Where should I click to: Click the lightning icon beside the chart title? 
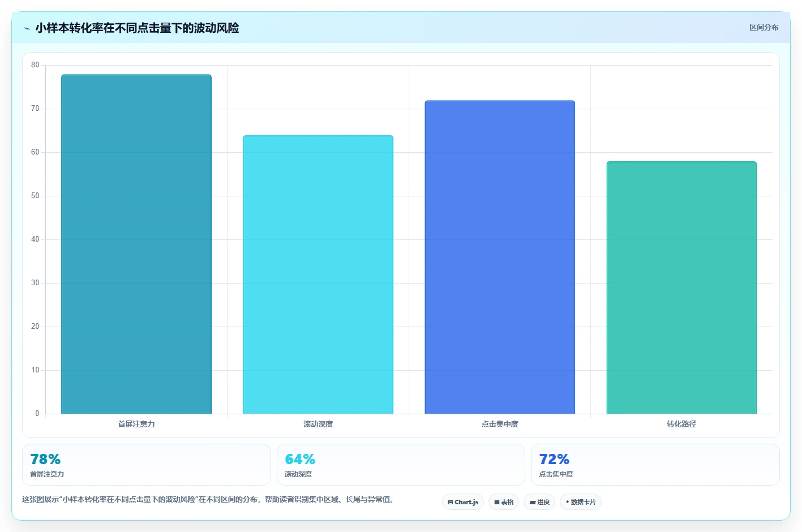[x=27, y=28]
